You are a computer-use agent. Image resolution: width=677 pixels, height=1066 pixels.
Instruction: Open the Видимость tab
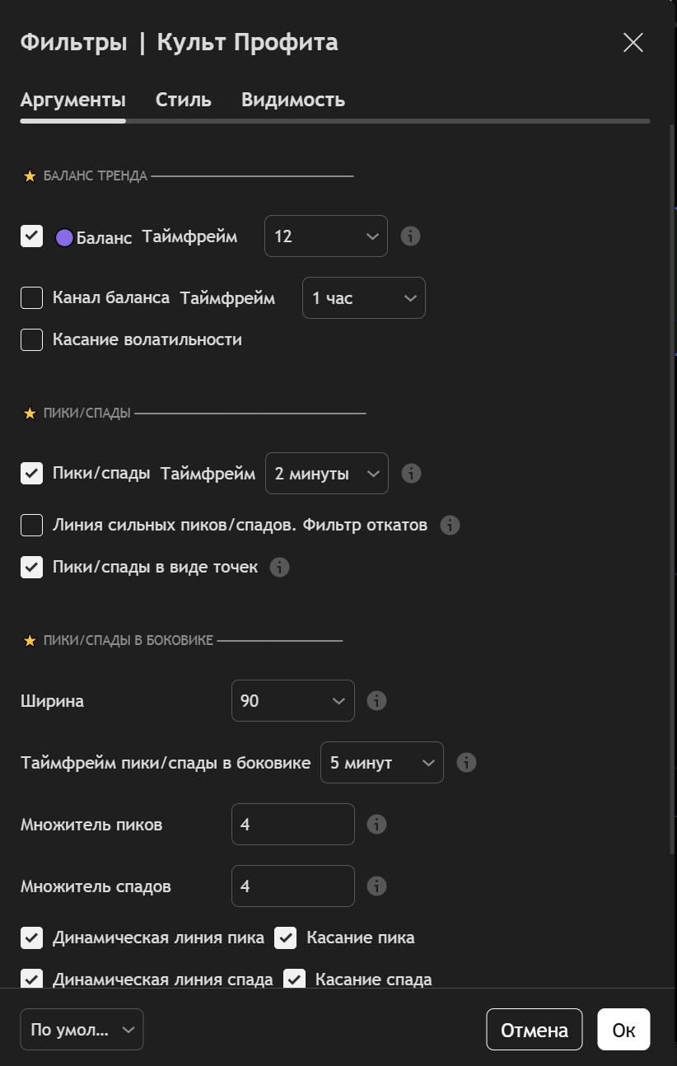[x=292, y=101]
